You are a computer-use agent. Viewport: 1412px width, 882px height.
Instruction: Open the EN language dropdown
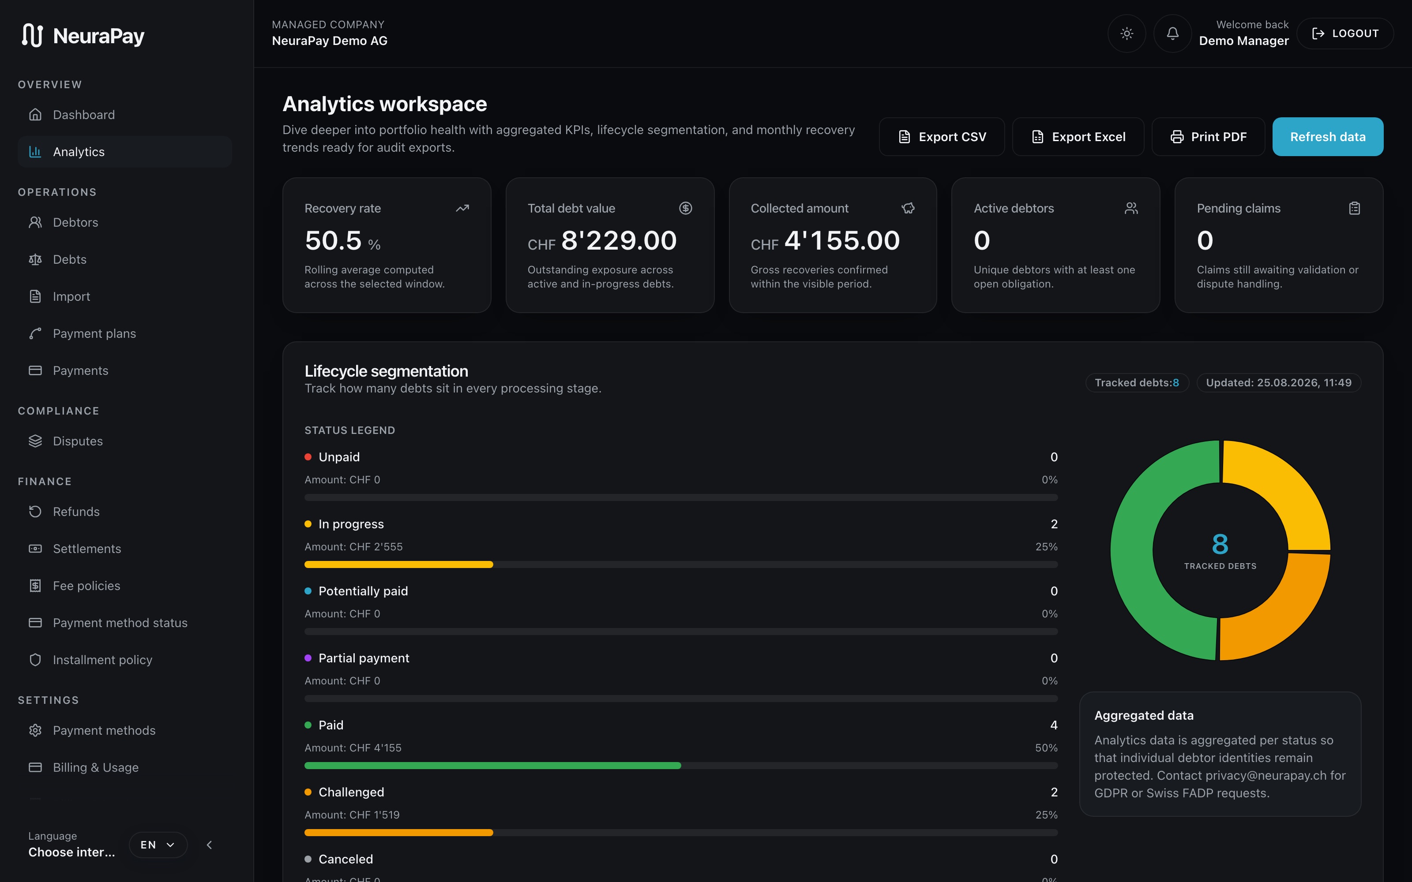coord(158,845)
